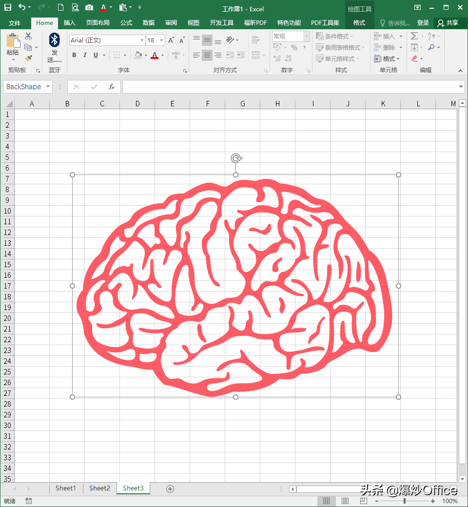Switch to Normal view in status bar
Screen dimensions: 468x507
326,501
